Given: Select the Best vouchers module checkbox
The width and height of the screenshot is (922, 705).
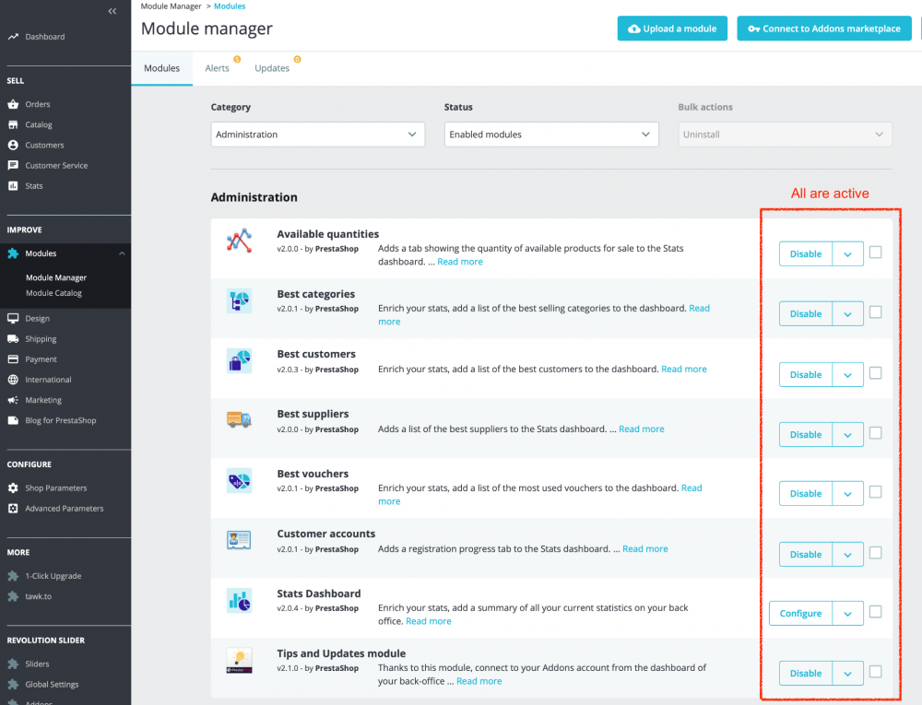Looking at the screenshot, I should click(876, 492).
